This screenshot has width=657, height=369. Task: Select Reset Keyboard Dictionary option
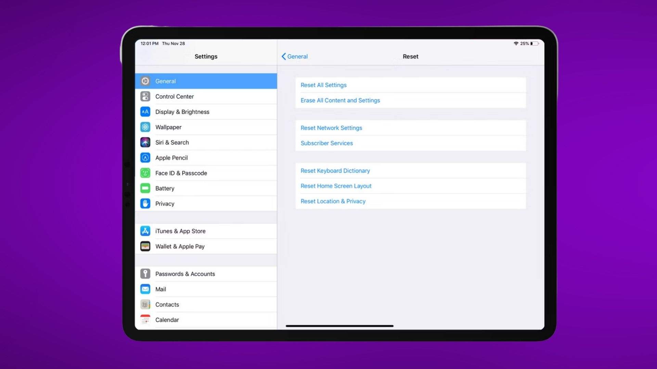point(335,170)
